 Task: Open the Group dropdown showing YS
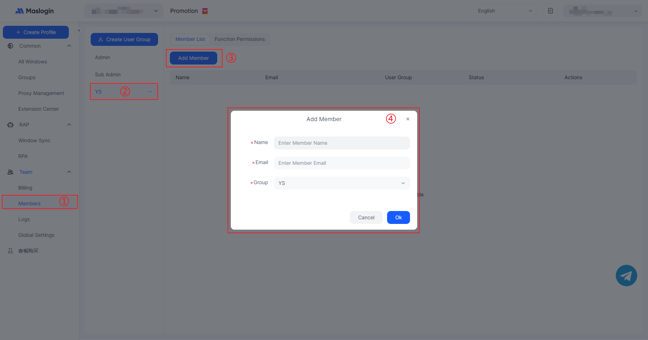tap(342, 183)
